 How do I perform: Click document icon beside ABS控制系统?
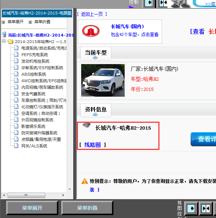tap(16, 74)
